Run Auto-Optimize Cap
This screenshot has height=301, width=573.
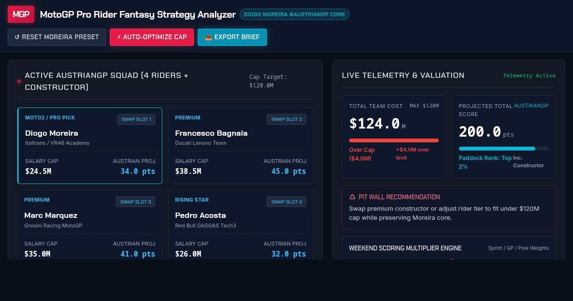(x=152, y=37)
